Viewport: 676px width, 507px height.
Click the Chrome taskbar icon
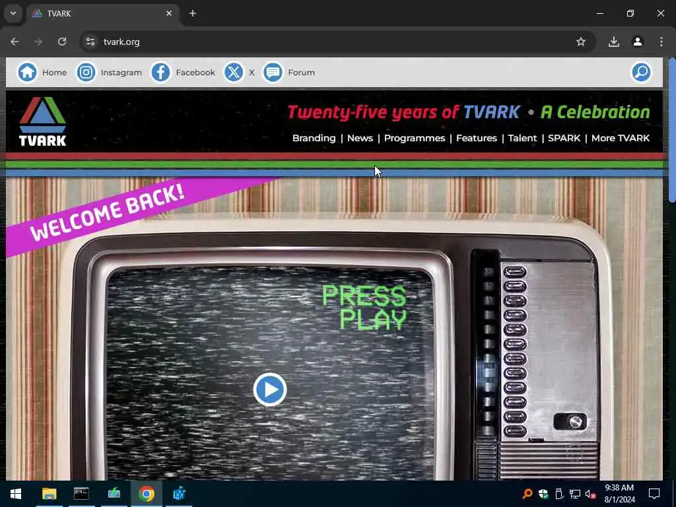[146, 494]
